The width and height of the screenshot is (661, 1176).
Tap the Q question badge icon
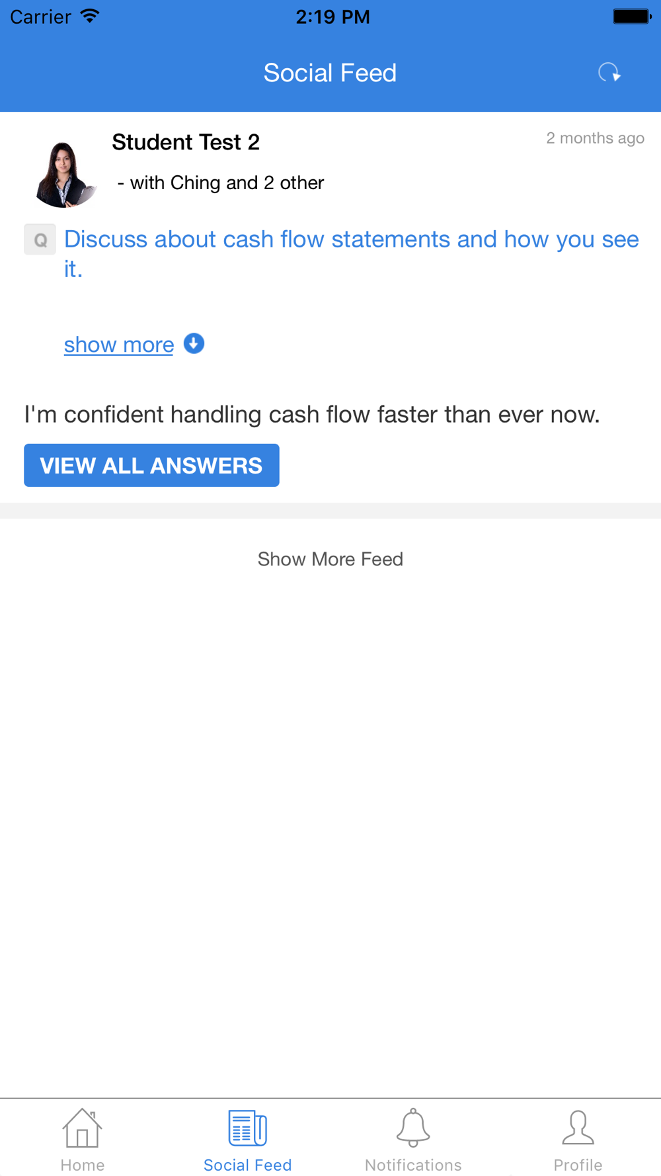coord(40,239)
